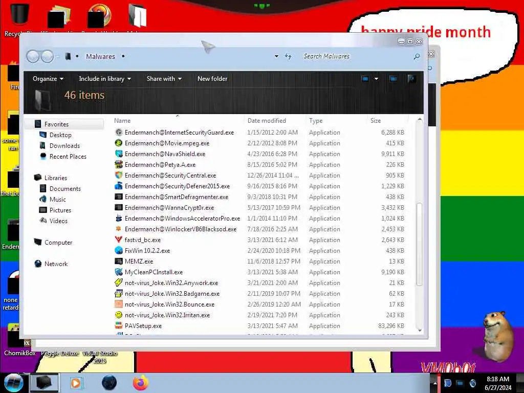This screenshot has height=393, width=524.
Task: Select the fastvd_bc.exe file icon
Action: (x=119, y=239)
